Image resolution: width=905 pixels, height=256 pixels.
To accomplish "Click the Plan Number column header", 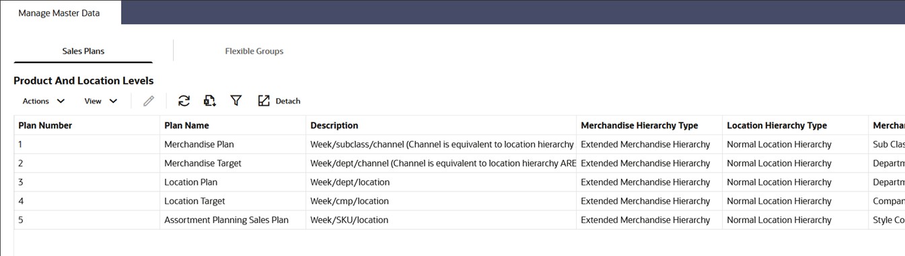I will click(x=87, y=125).
